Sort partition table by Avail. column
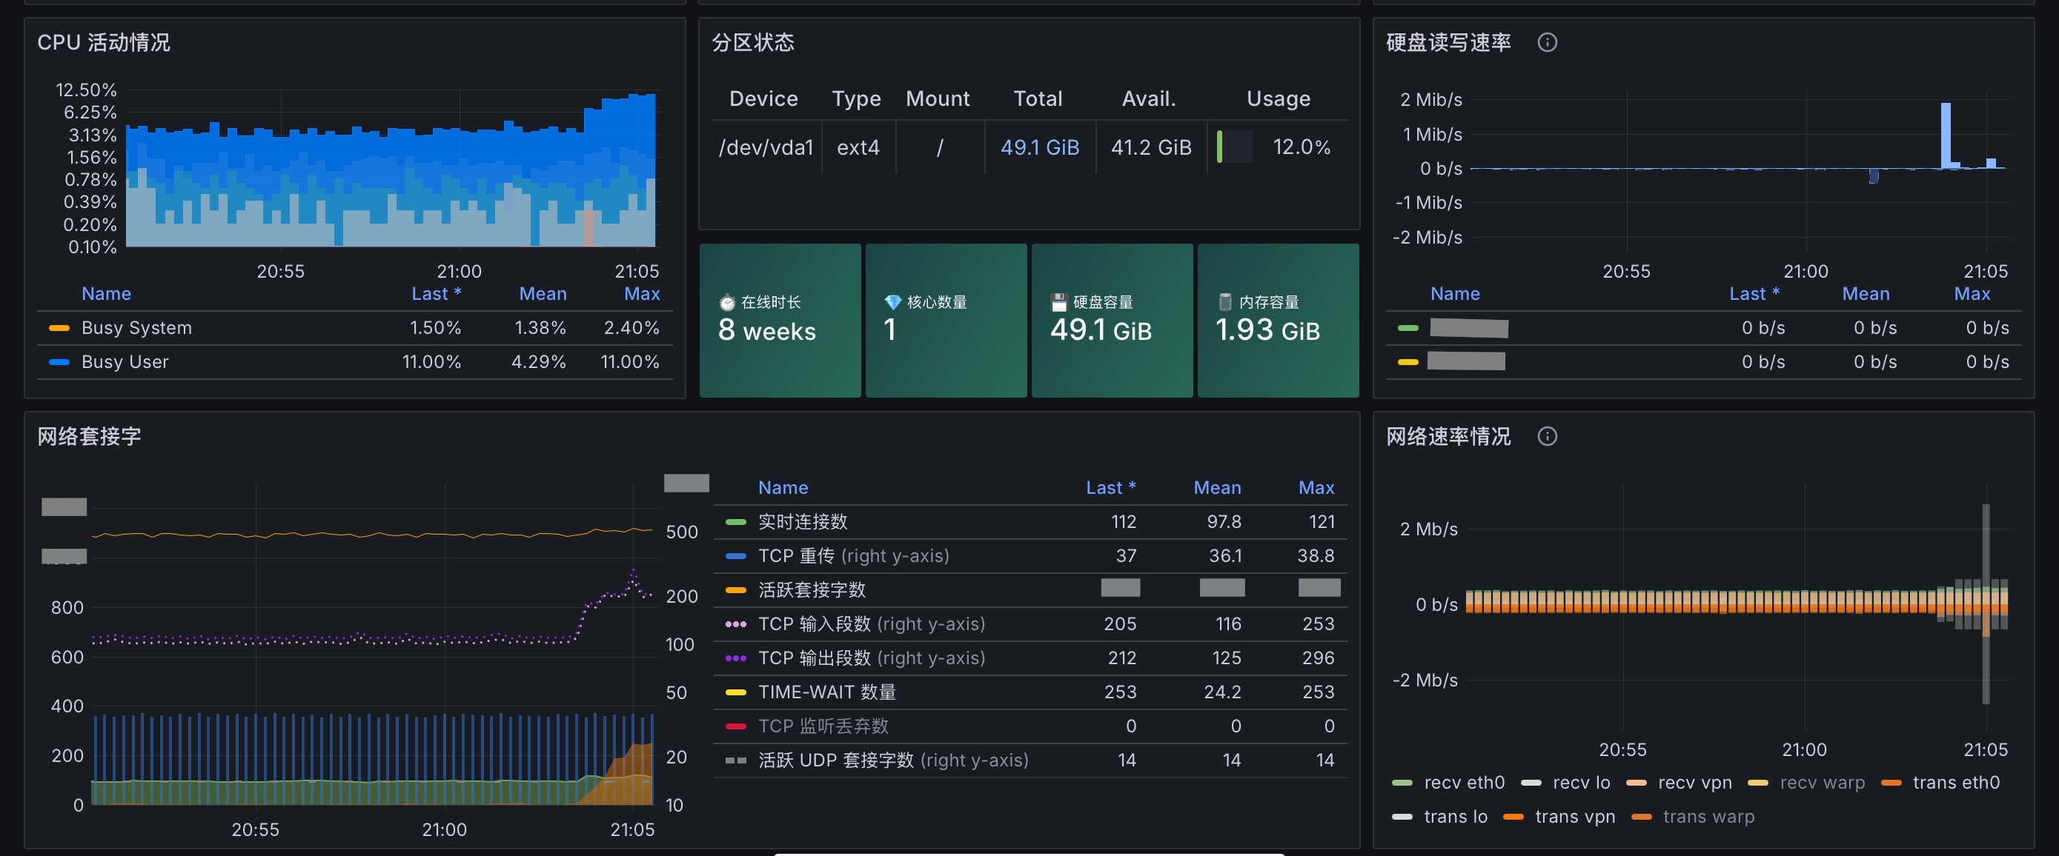 click(x=1149, y=99)
